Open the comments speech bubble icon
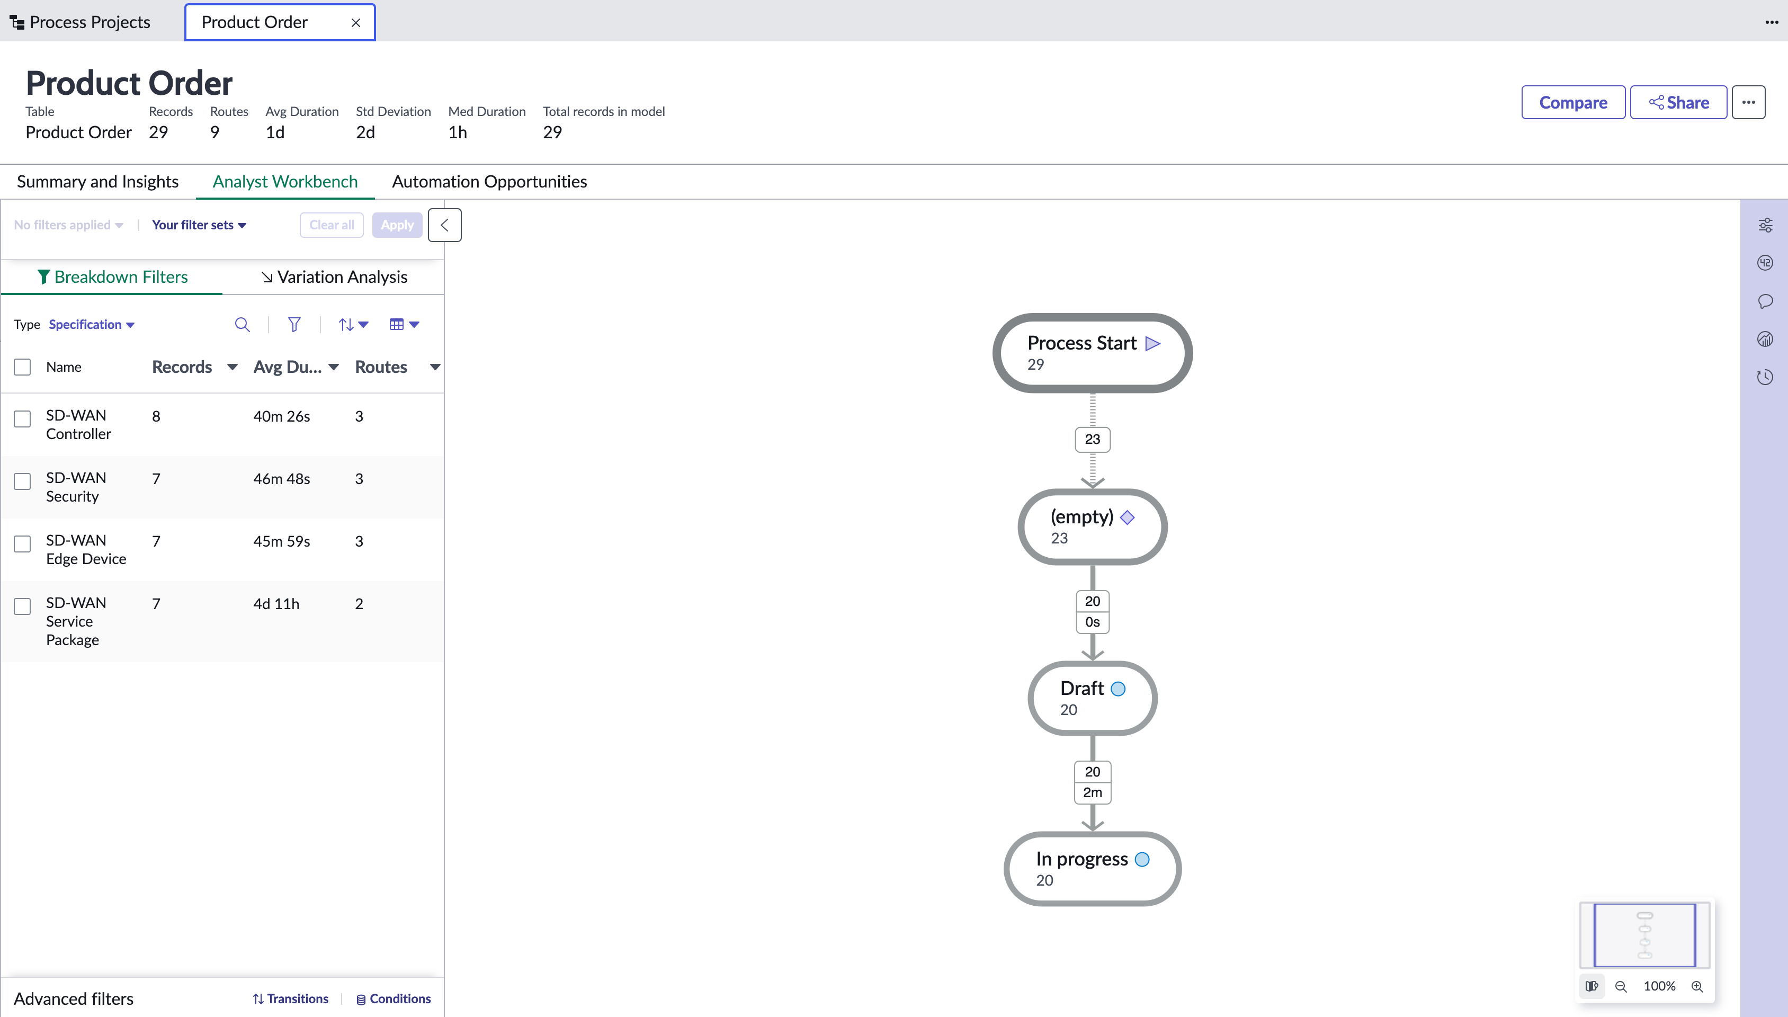Screen dimensions: 1788x1017 [1765, 301]
